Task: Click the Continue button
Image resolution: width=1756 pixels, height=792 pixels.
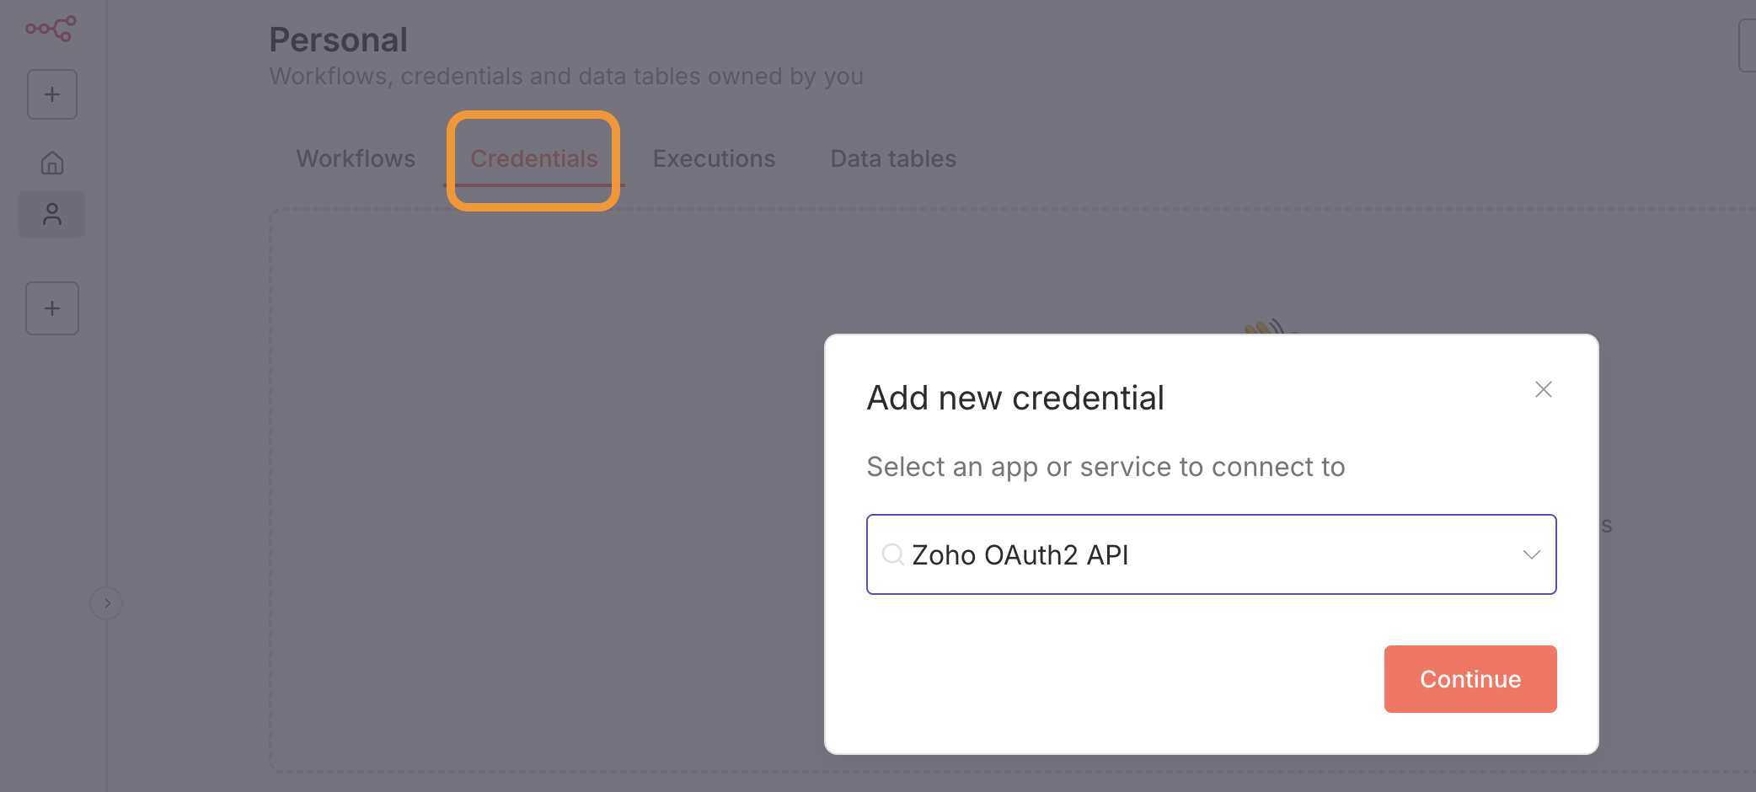Action: [x=1470, y=679]
